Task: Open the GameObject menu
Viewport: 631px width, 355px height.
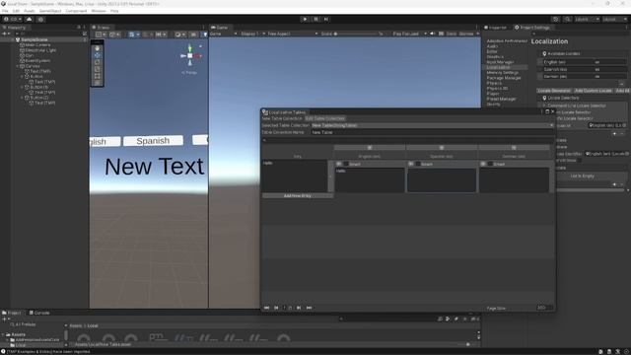Action: click(x=50, y=11)
